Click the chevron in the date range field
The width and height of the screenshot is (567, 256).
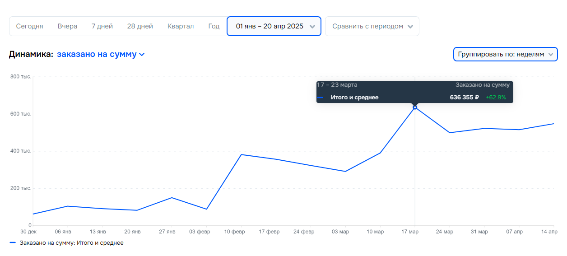312,27
